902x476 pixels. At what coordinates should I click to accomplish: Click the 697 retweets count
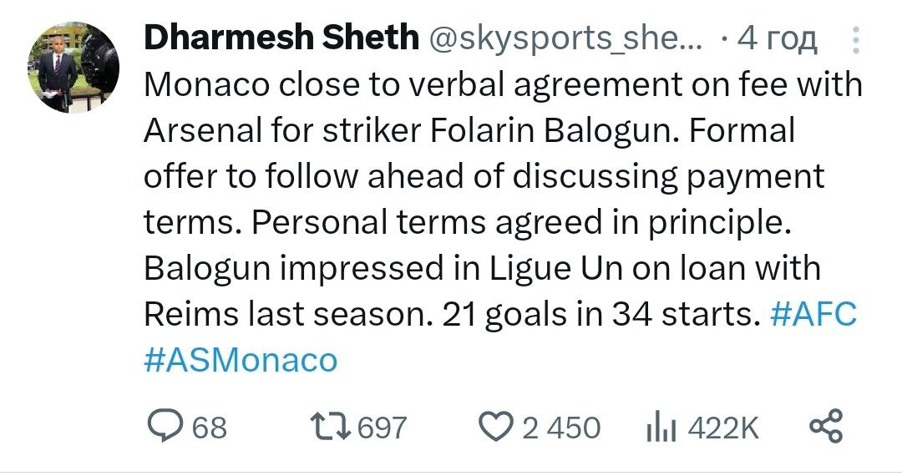(381, 428)
